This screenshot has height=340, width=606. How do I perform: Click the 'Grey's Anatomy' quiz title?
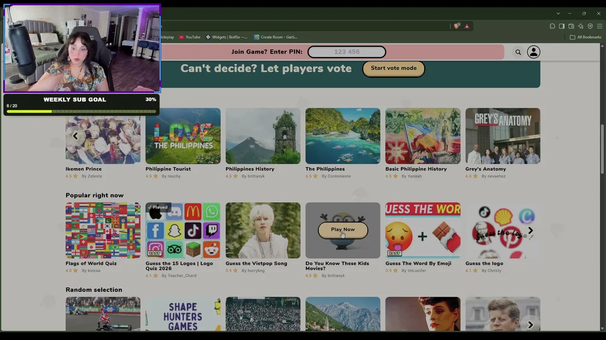click(486, 169)
